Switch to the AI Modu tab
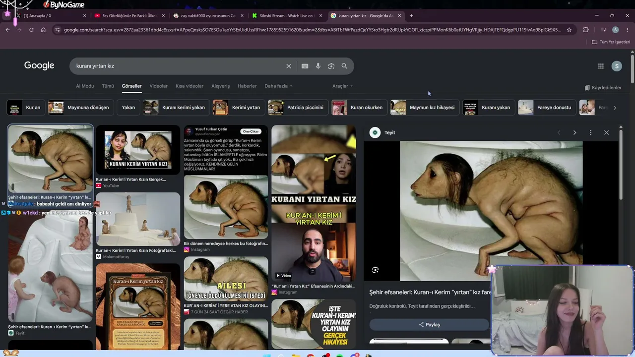635x357 pixels. [x=85, y=86]
